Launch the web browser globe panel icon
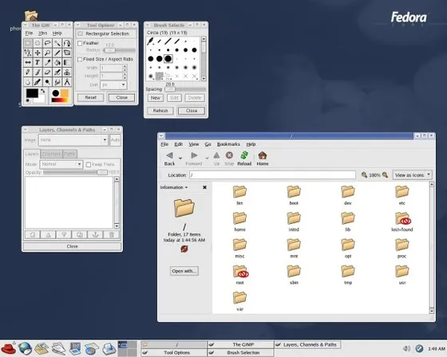Viewport: 447px width, 357px height. (25, 348)
